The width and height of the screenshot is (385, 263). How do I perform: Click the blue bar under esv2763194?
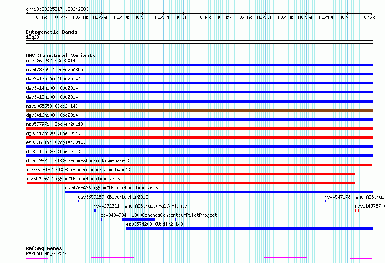pyautogui.click(x=199, y=147)
